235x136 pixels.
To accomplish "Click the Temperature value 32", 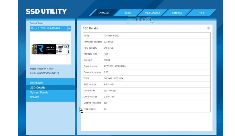I will coord(105,109).
